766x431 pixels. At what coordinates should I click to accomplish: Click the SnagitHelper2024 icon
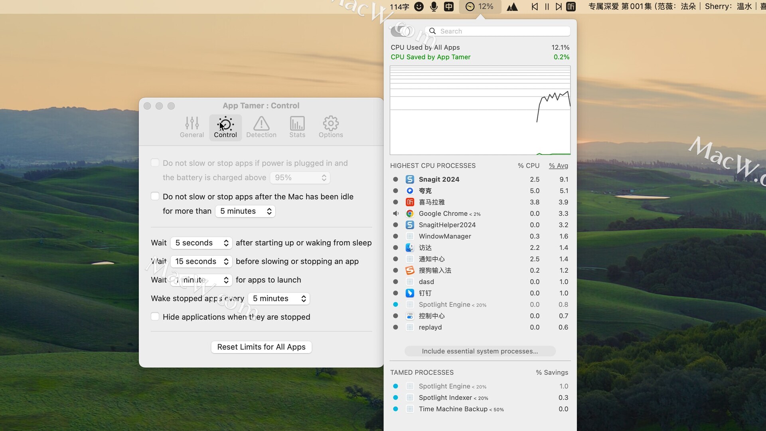point(410,225)
